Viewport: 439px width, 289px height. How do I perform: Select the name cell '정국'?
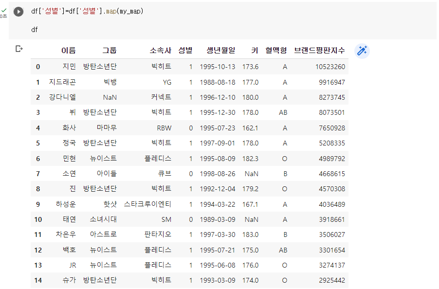coord(69,143)
